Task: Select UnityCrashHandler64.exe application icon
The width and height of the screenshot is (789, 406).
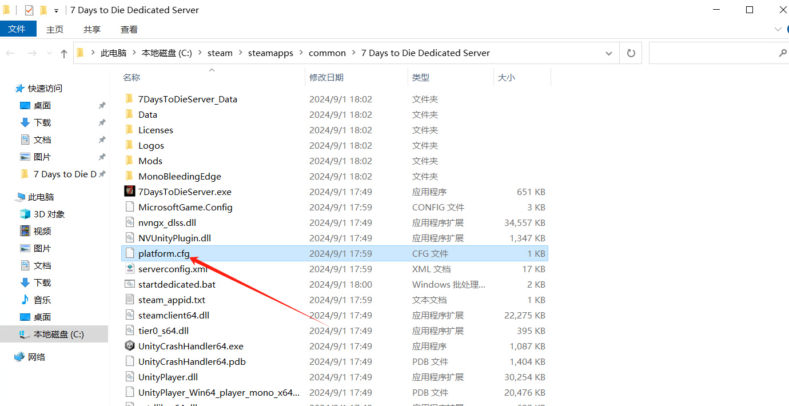Action: click(129, 346)
